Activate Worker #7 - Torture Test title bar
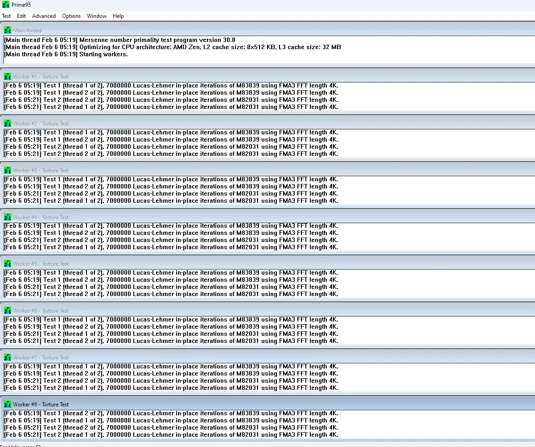The image size is (535, 447). pos(267,357)
